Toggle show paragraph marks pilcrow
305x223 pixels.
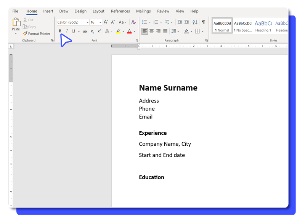204,22
